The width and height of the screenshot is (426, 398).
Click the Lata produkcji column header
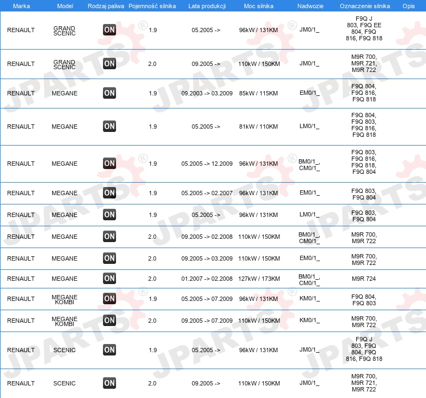point(207,6)
